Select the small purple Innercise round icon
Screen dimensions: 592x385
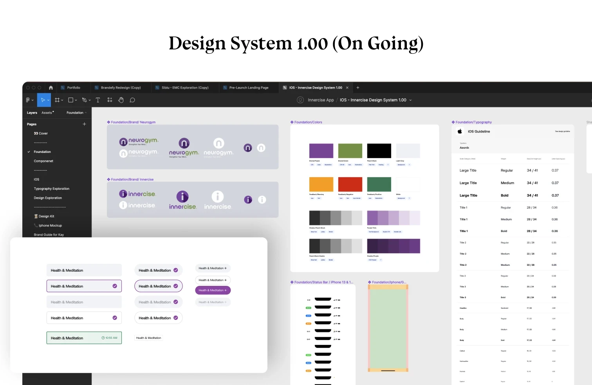coord(248,200)
